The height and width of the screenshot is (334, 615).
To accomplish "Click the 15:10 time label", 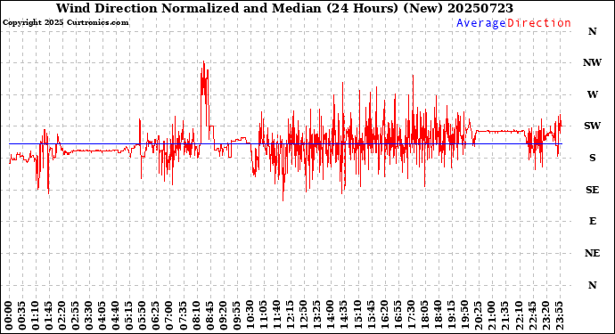I will pyautogui.click(x=357, y=315).
